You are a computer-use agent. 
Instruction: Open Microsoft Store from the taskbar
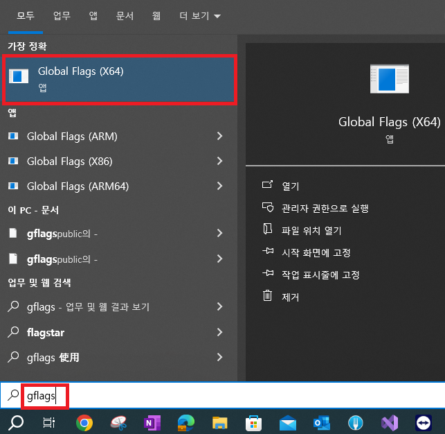click(x=253, y=423)
